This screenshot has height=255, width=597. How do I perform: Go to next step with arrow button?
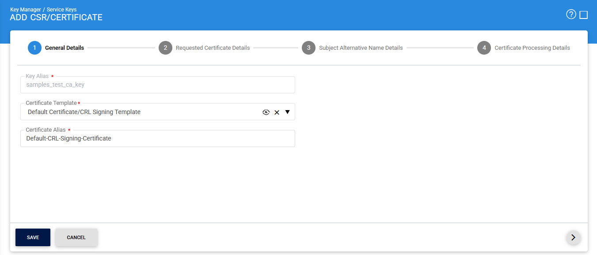574,237
